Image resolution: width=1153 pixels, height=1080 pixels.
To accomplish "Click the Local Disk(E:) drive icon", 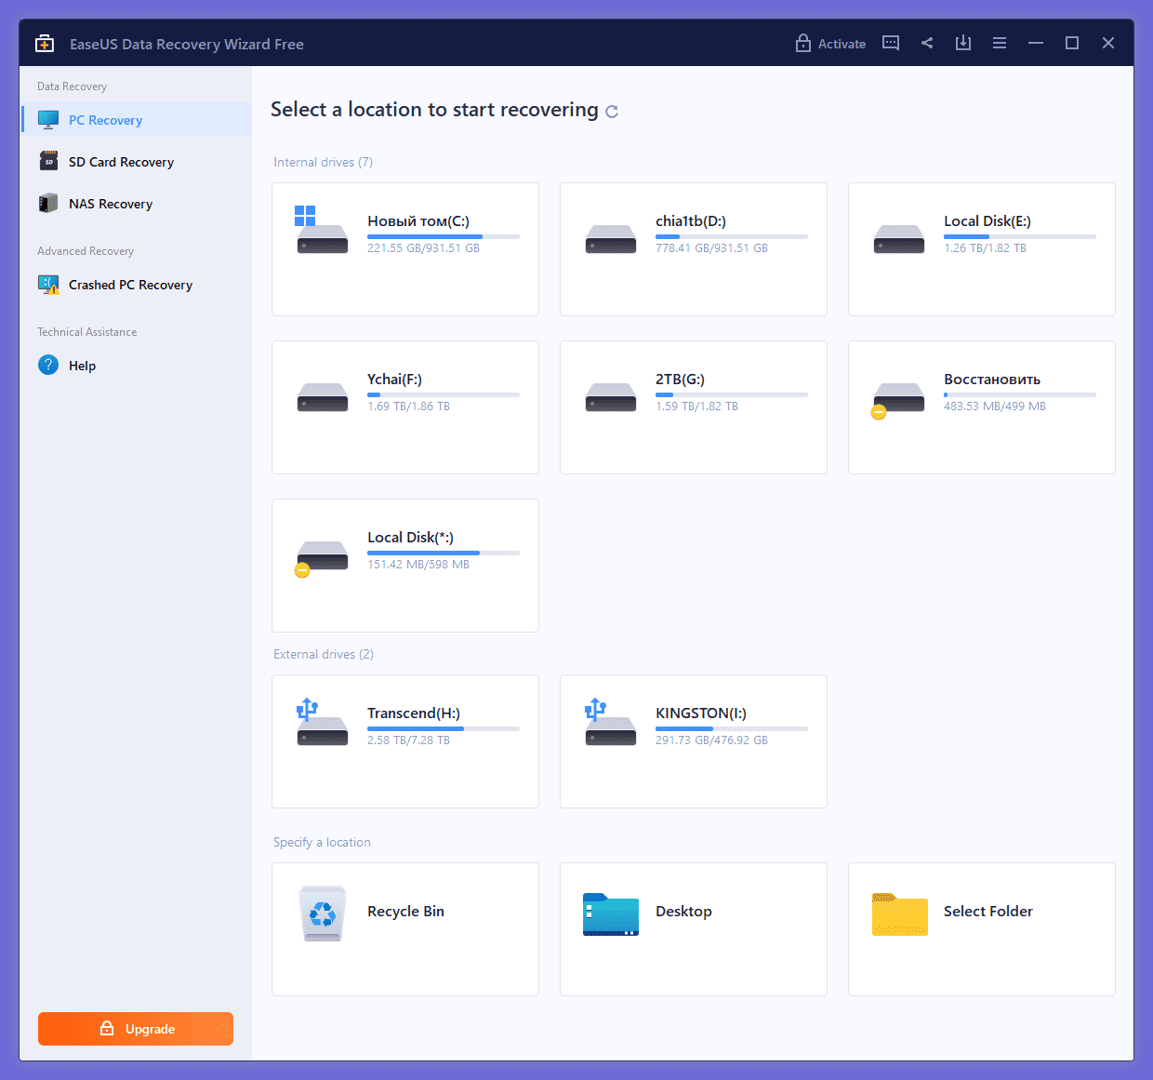I will 899,240.
